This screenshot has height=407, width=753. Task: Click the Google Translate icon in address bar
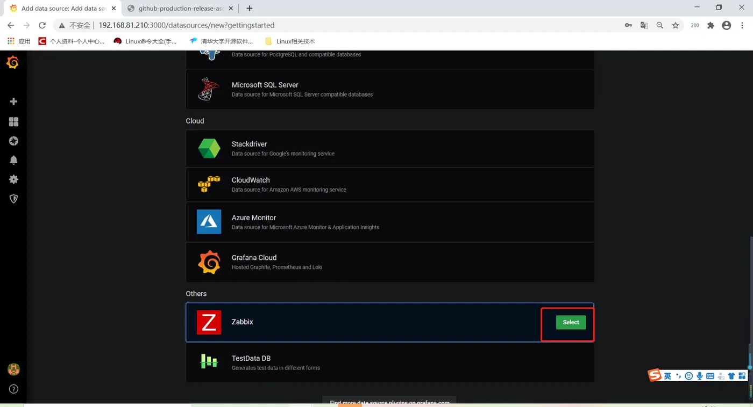[x=644, y=25]
